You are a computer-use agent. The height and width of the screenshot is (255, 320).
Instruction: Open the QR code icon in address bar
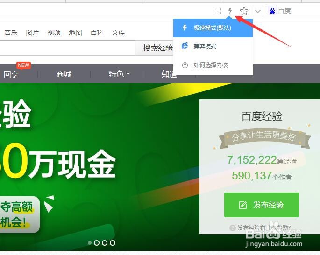coord(218,11)
